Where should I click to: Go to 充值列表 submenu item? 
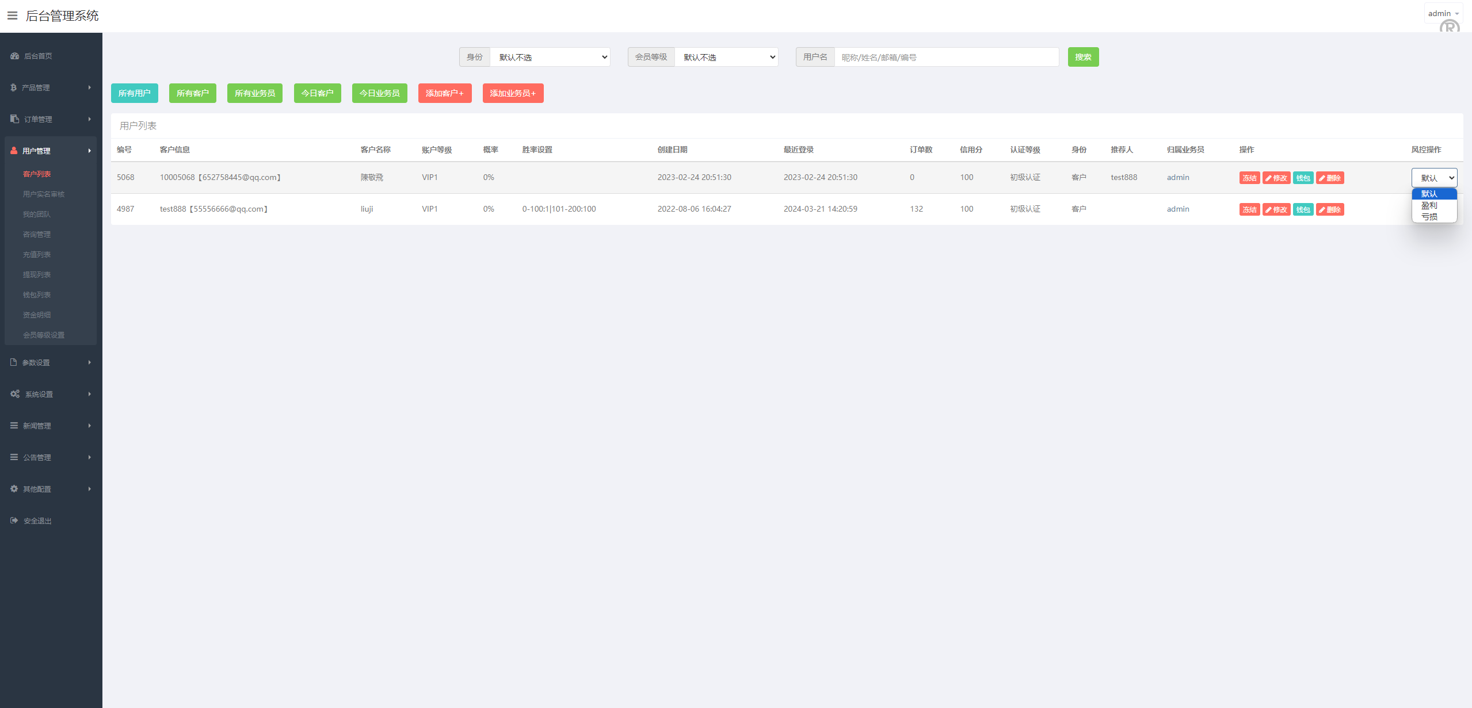click(37, 255)
